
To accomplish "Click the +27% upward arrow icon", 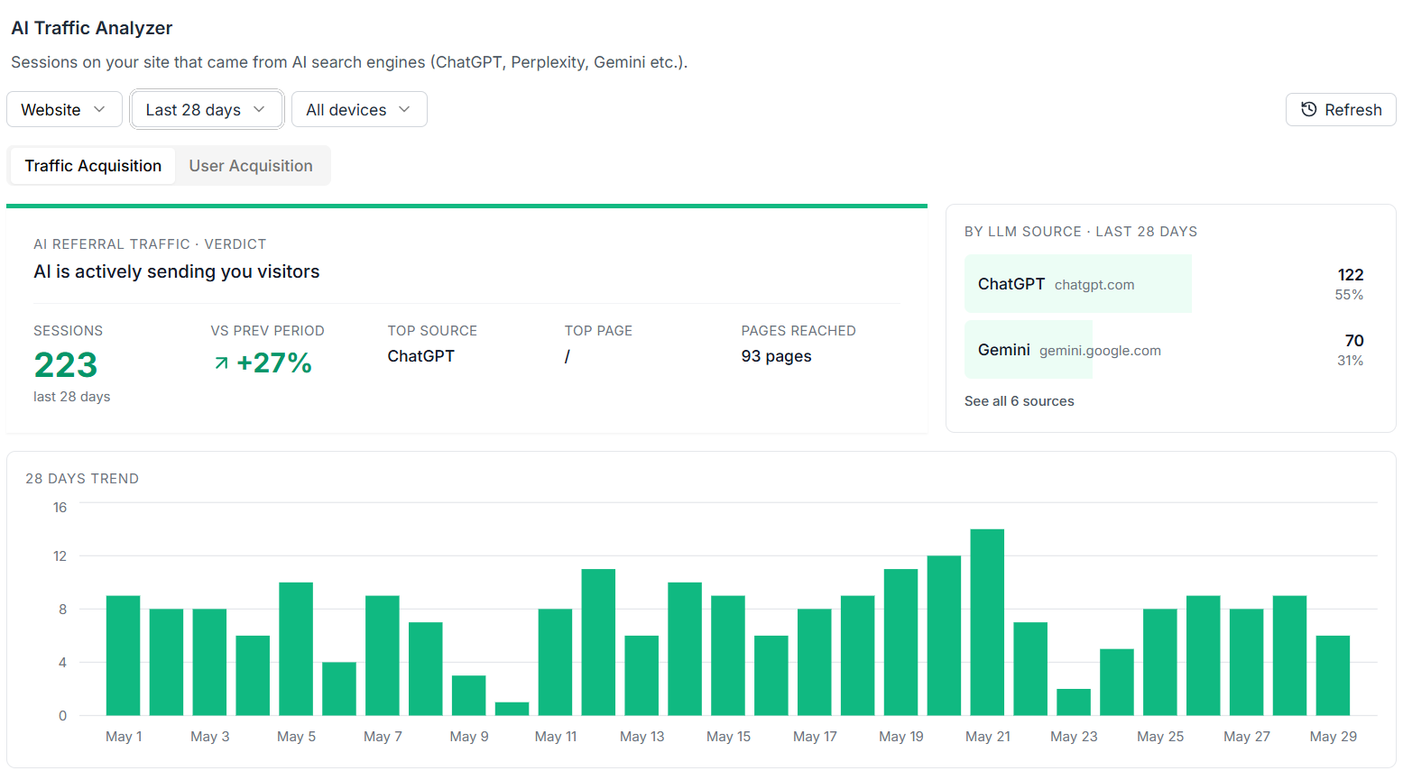I will pyautogui.click(x=221, y=363).
